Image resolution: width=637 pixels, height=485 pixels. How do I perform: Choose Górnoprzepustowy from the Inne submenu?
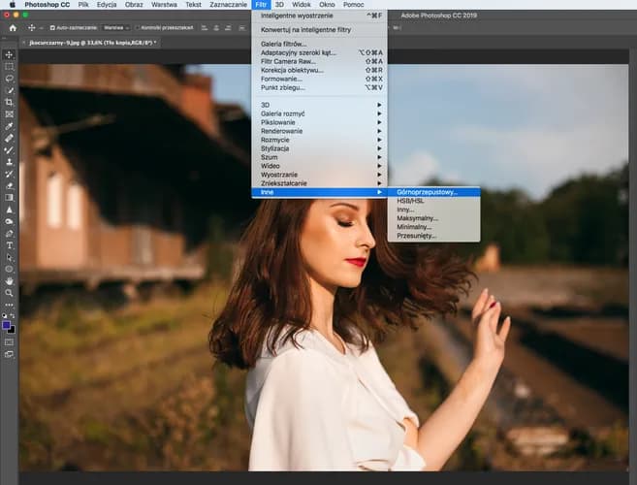[425, 192]
